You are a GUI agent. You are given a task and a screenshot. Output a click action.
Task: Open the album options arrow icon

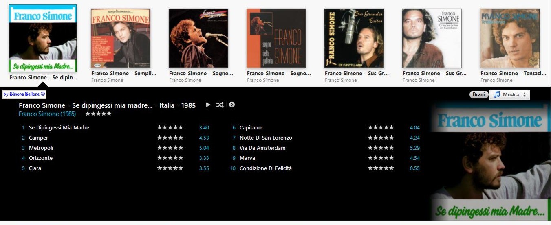(x=232, y=105)
